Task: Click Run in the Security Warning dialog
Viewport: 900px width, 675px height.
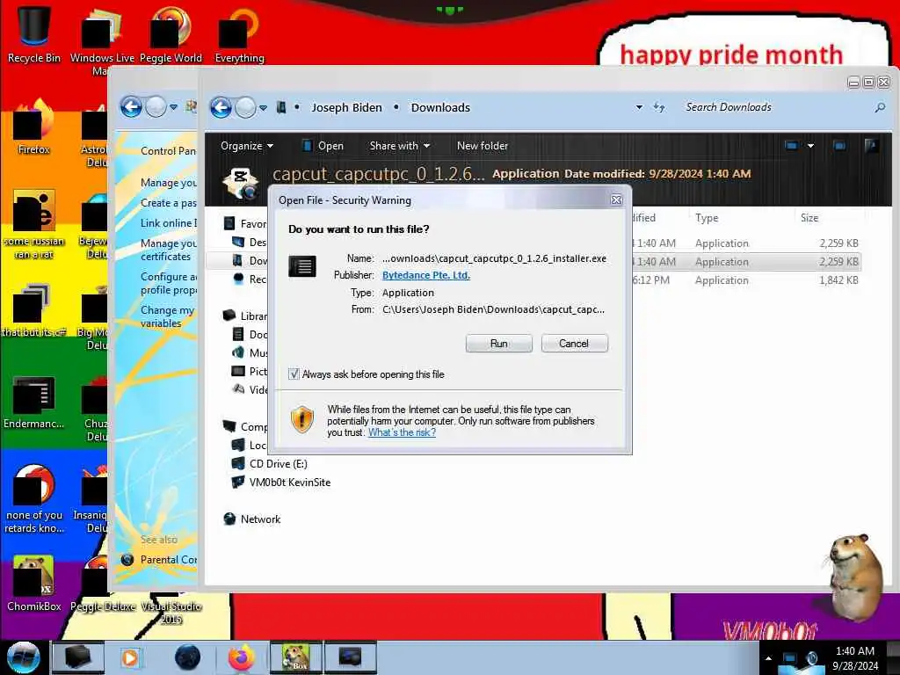Action: (x=499, y=344)
